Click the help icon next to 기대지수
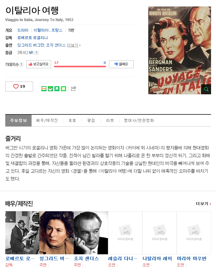 coord(21,65)
